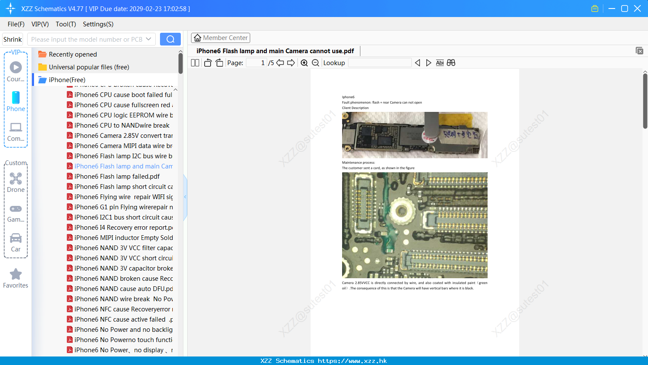Open iPhone6 I2C1 bus short circuit file
The height and width of the screenshot is (365, 648).
120,217
